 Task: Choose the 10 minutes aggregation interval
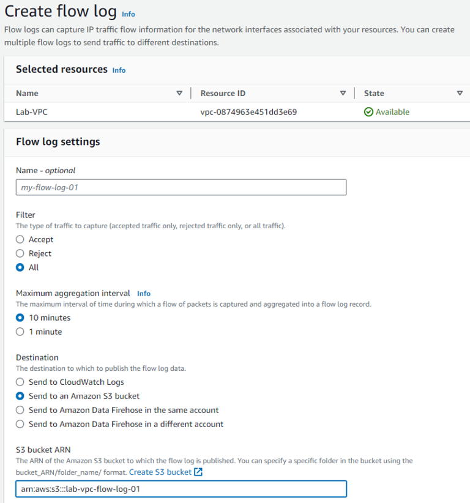coord(20,318)
